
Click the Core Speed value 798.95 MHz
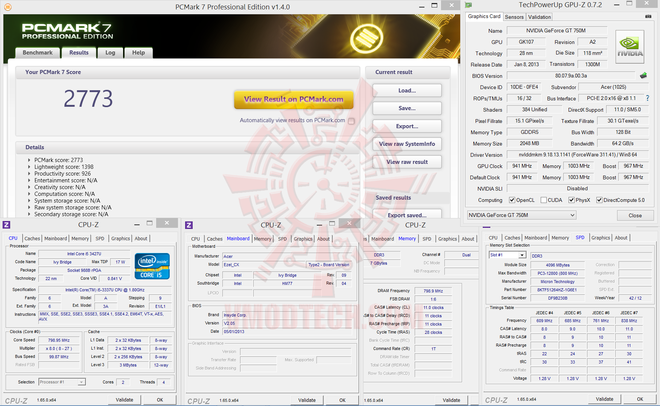click(x=59, y=340)
